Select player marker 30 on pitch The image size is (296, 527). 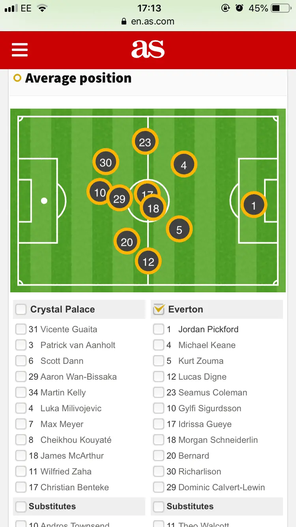(105, 162)
